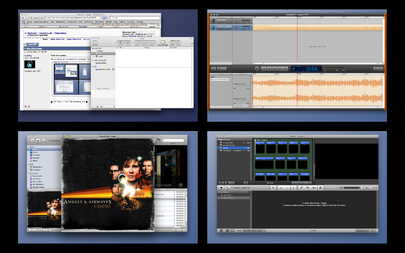
Task: Click the Junk icon in the Mail toolbar
Action: click(x=128, y=42)
